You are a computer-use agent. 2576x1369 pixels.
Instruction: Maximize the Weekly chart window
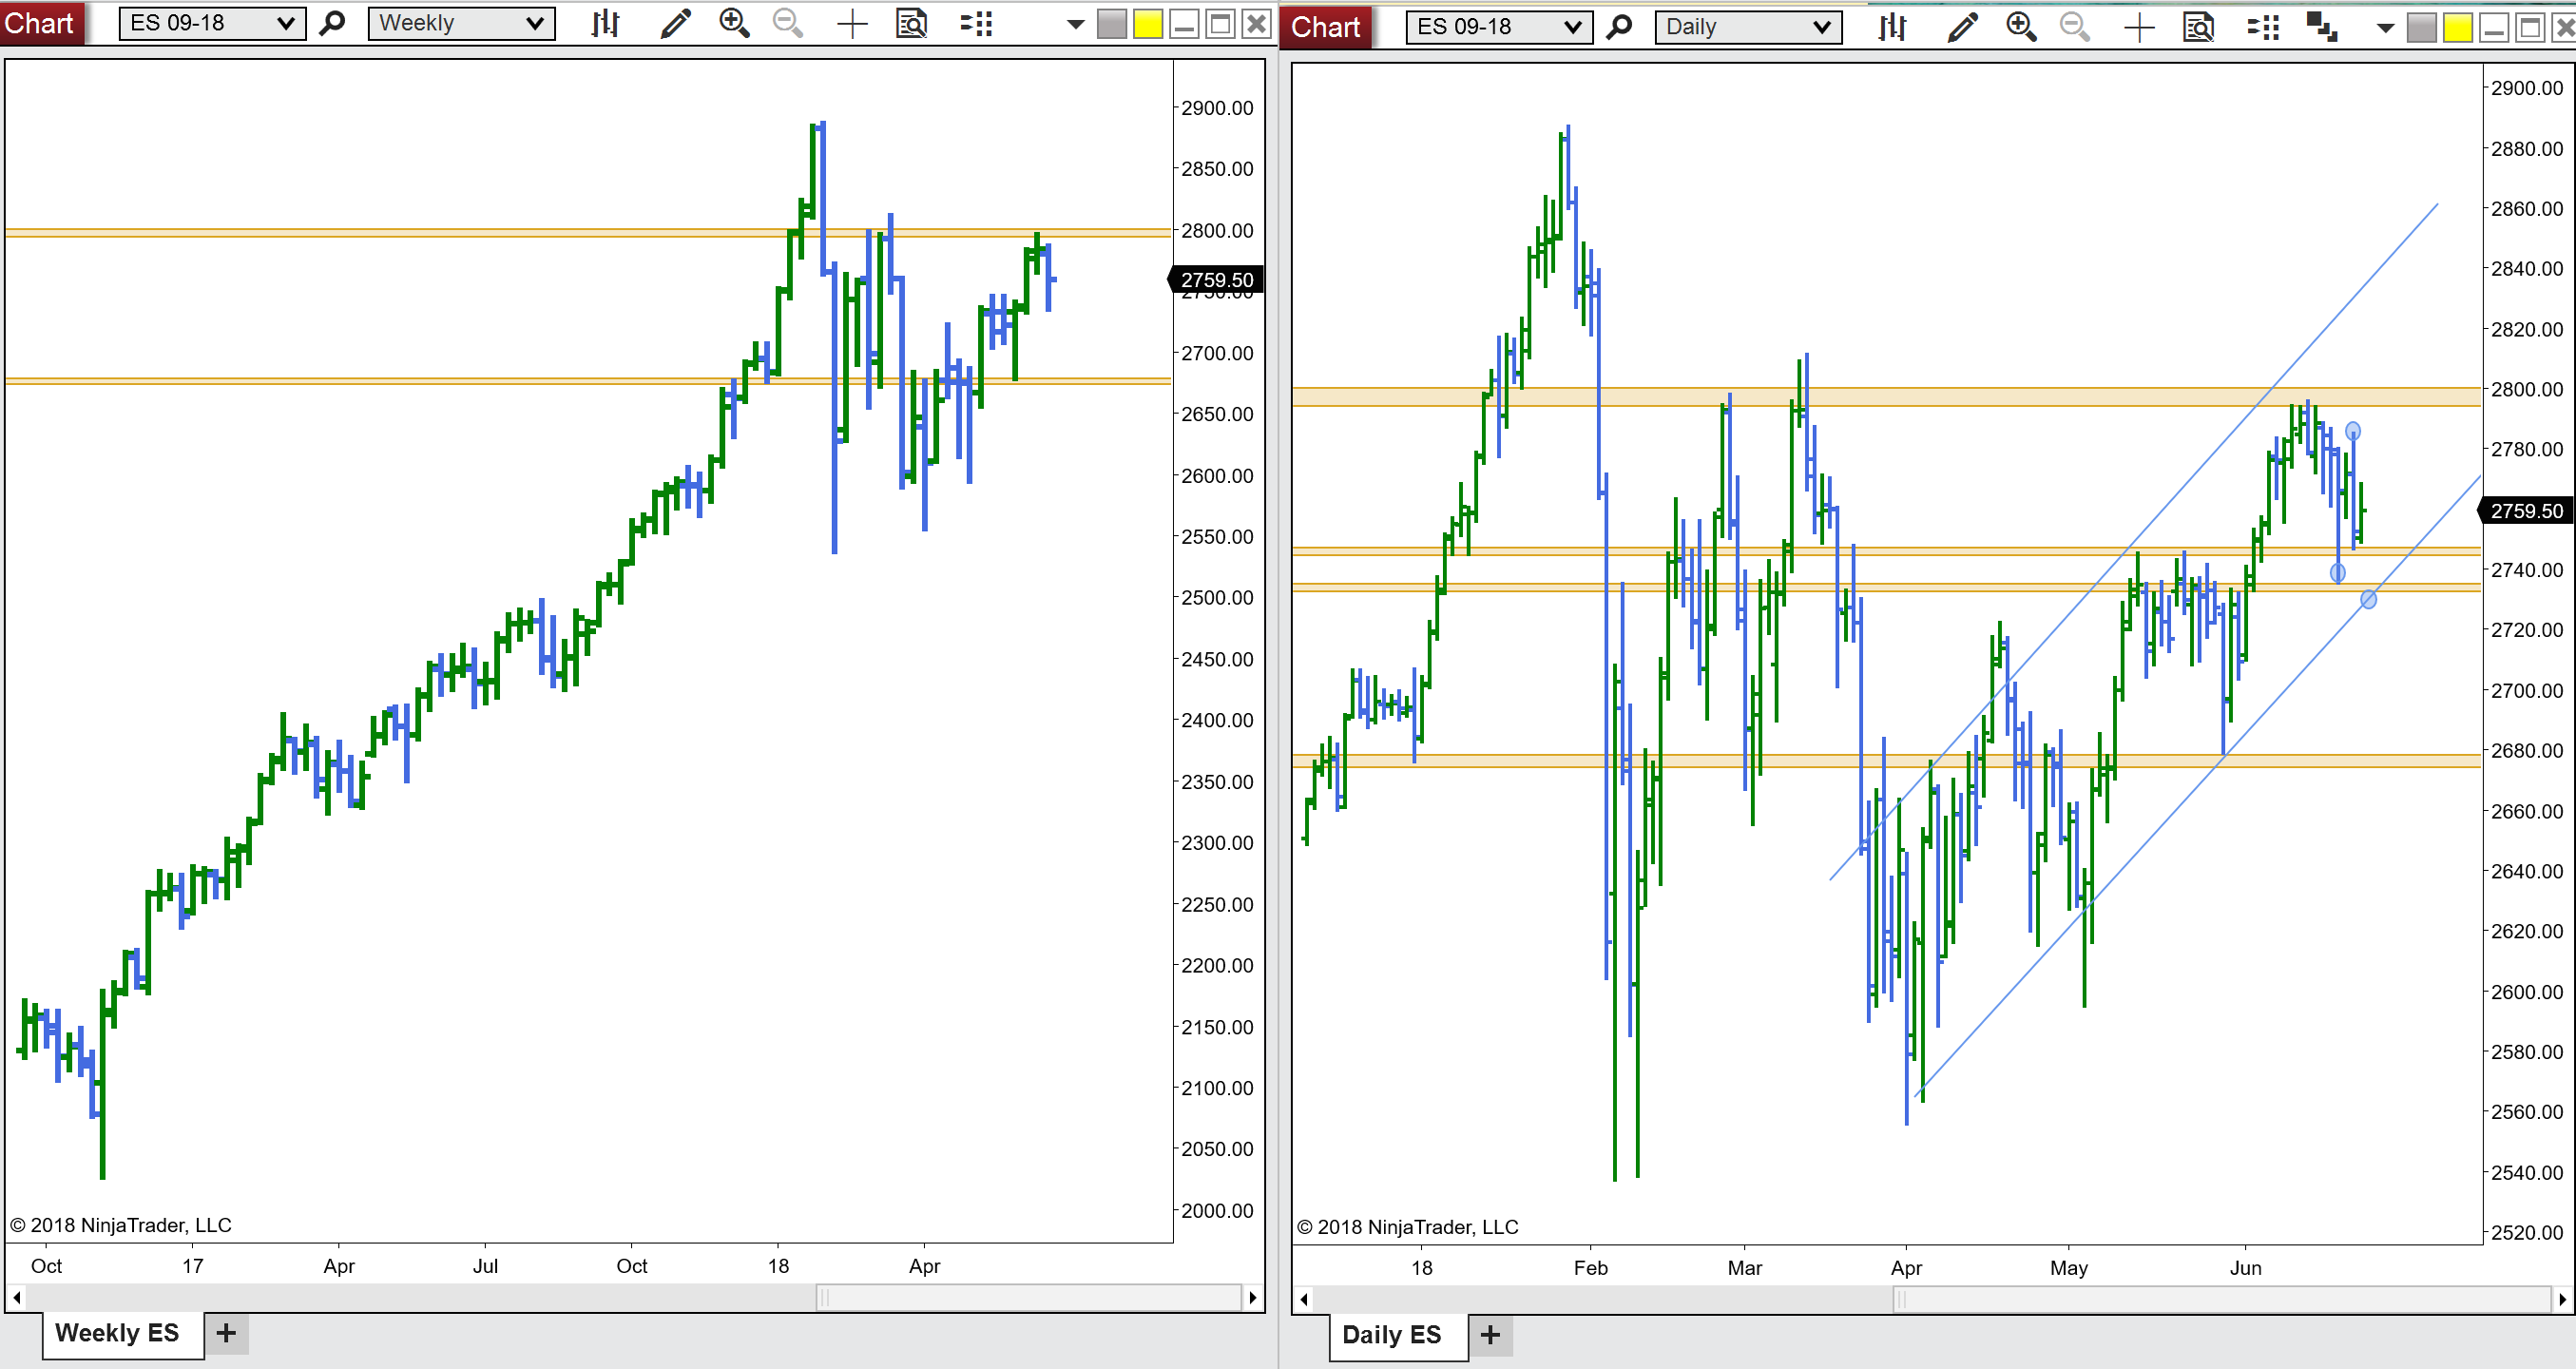pos(1220,24)
